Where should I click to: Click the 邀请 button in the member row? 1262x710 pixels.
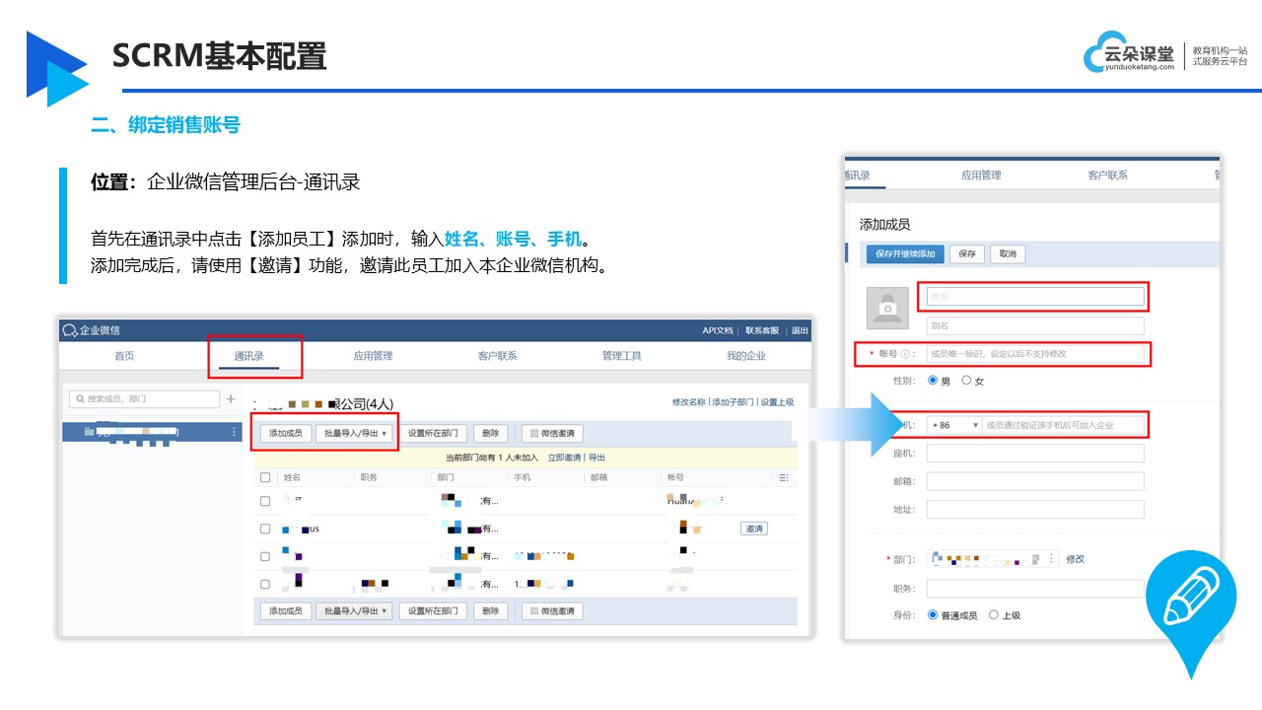[754, 529]
